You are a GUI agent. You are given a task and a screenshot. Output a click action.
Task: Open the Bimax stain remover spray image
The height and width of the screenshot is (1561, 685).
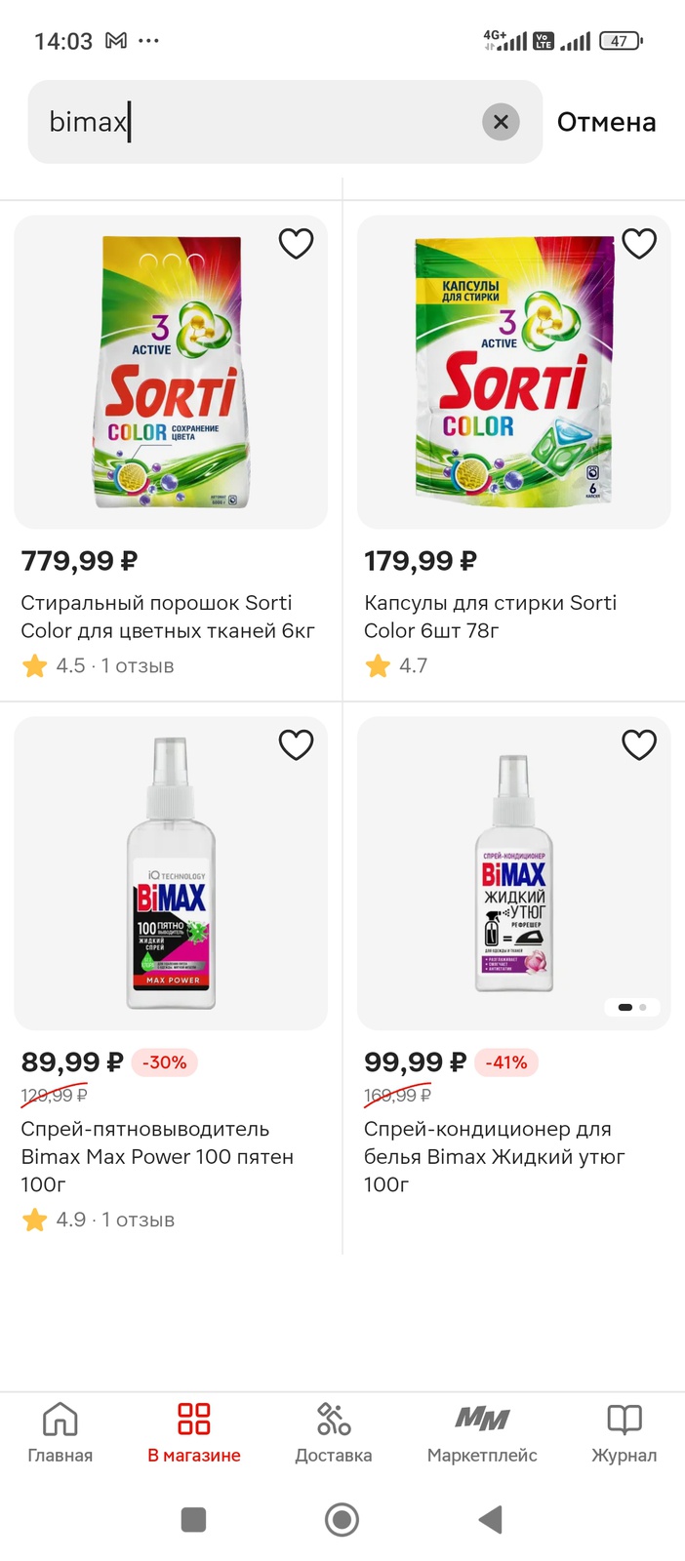click(x=171, y=873)
